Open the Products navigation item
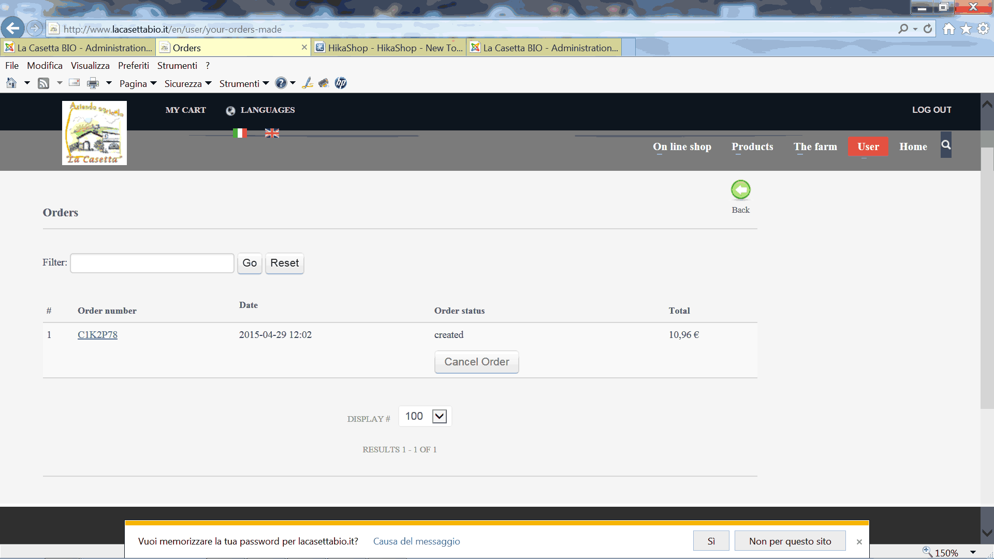 752,146
